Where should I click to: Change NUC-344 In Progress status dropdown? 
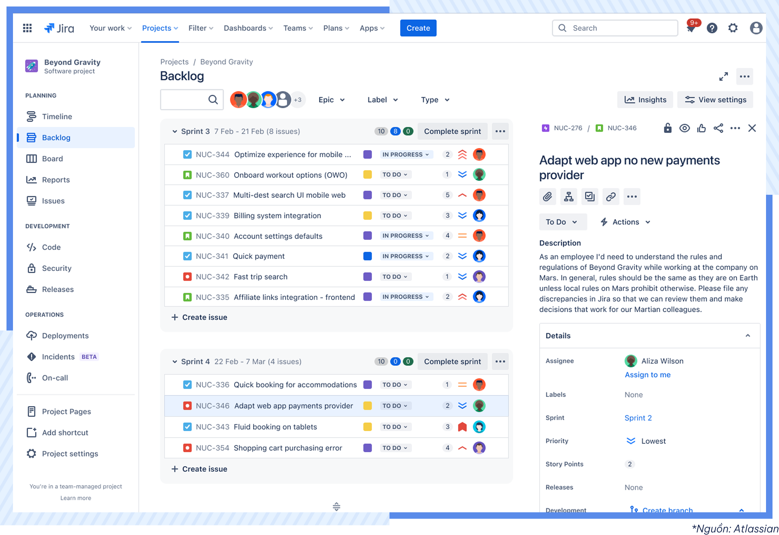coord(406,155)
